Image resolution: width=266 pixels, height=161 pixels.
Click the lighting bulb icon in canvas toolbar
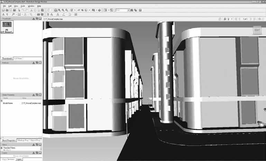[x=229, y=19]
